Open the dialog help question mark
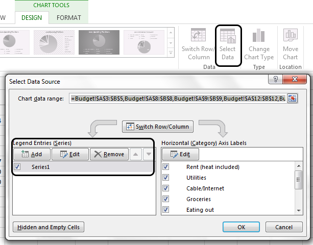Viewport: 313px width, 245px height. tap(276, 79)
